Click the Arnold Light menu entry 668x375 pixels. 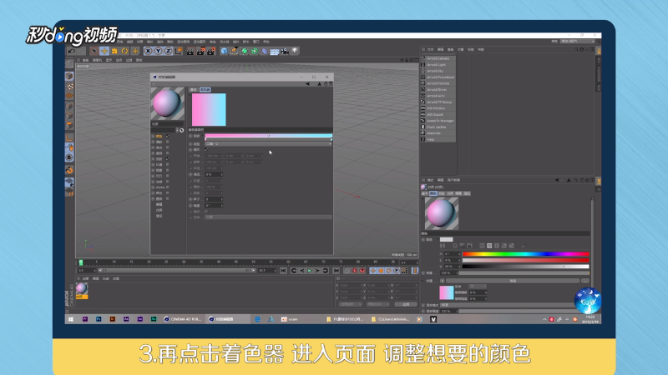coord(436,65)
